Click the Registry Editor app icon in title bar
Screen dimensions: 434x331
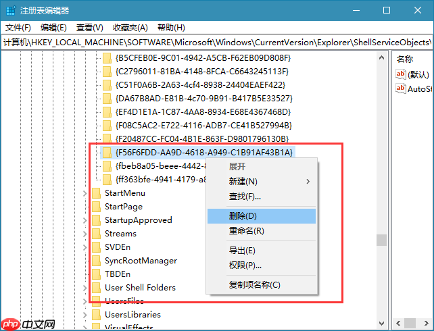11,11
